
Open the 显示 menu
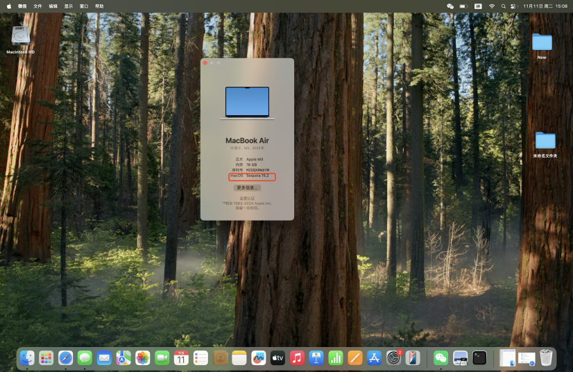tap(69, 6)
